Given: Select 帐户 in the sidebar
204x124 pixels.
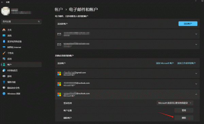Looking at the screenshot, I should click(21, 64).
